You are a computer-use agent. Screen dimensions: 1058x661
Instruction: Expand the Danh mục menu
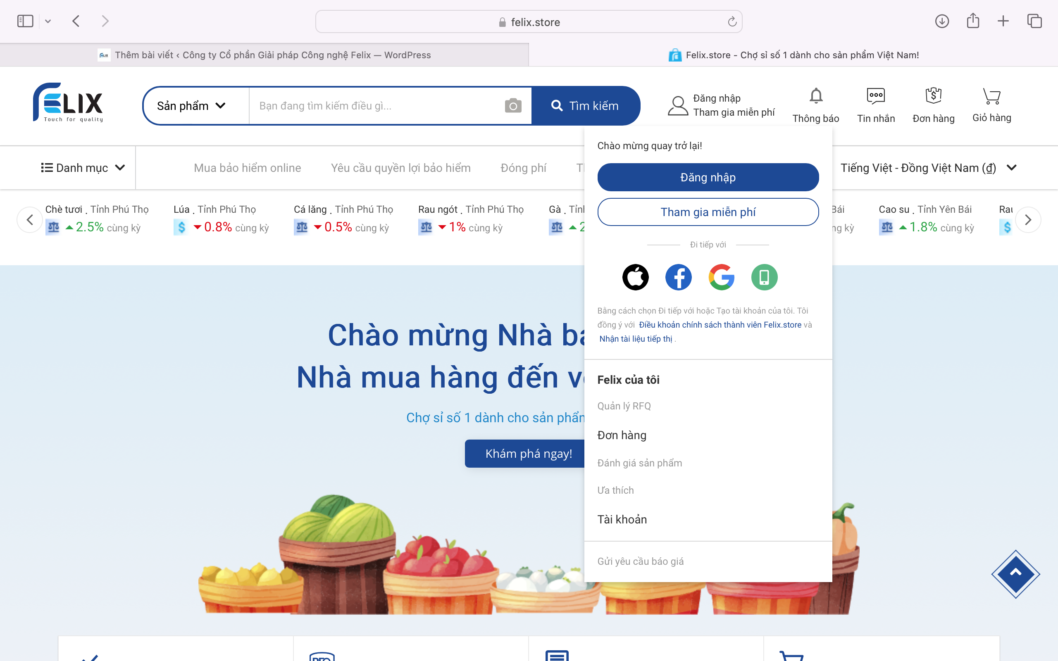coord(82,168)
